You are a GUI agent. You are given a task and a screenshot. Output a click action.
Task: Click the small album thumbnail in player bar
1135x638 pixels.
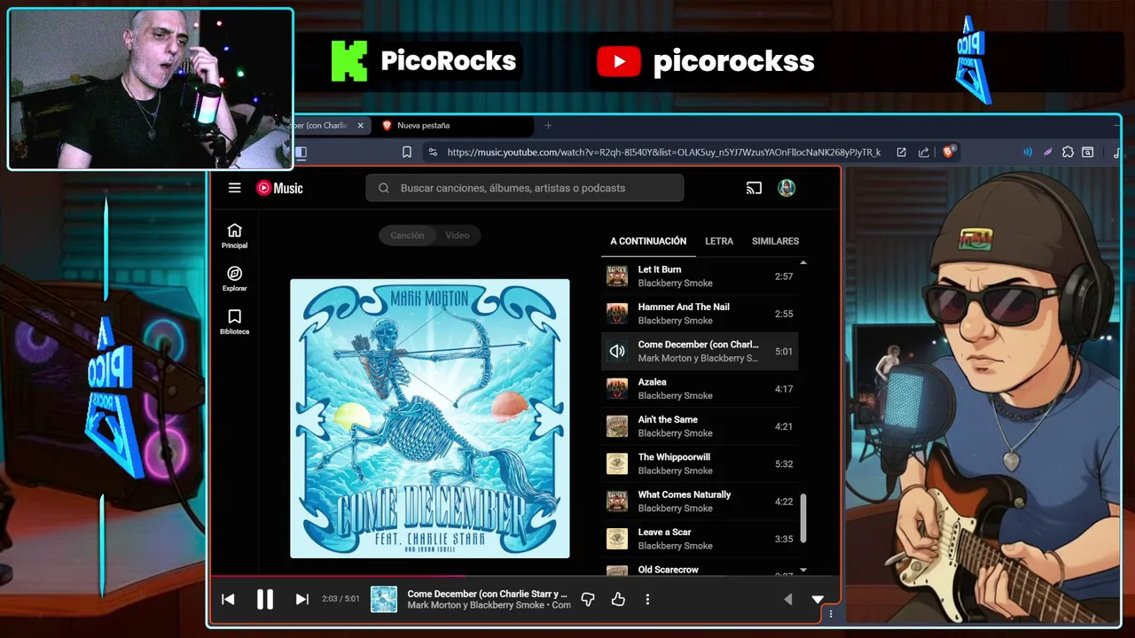pyautogui.click(x=384, y=600)
